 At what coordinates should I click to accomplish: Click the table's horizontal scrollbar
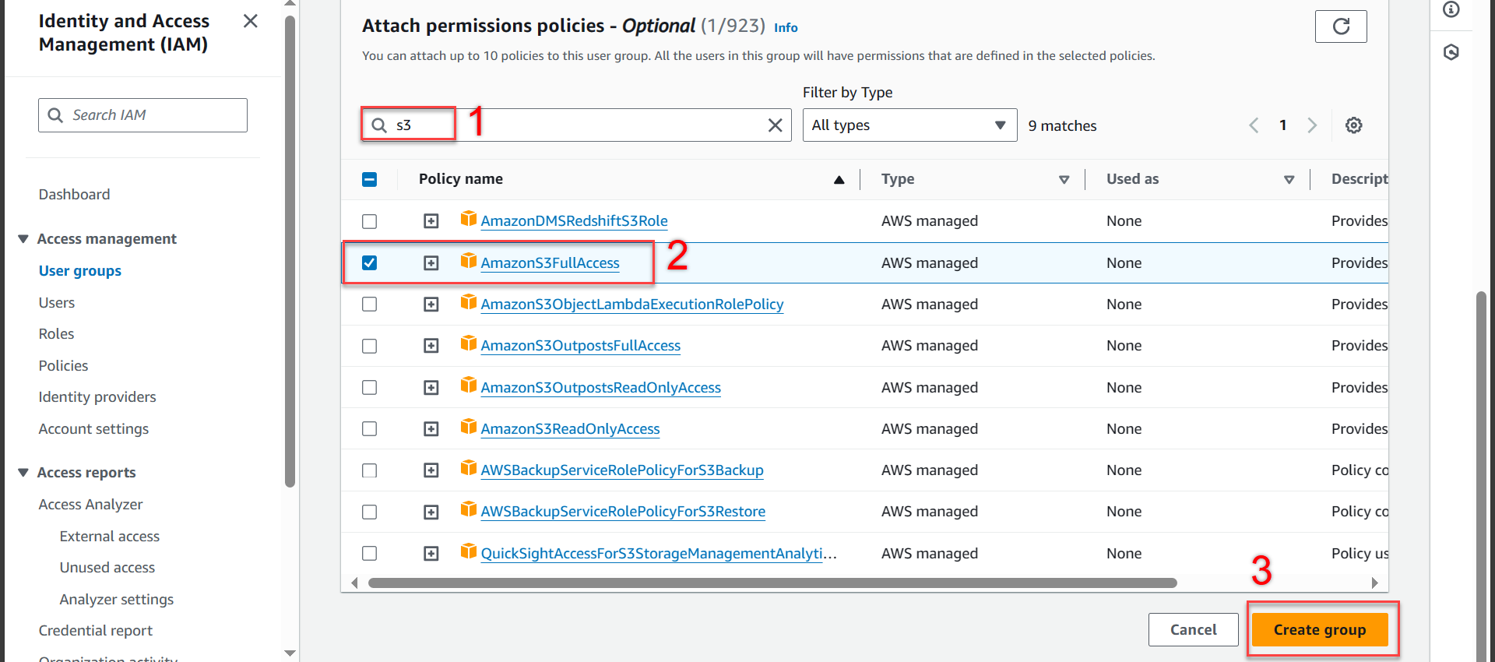click(772, 583)
